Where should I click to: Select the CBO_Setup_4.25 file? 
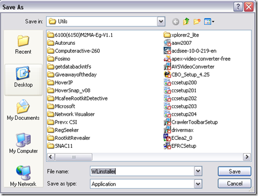[187, 75]
